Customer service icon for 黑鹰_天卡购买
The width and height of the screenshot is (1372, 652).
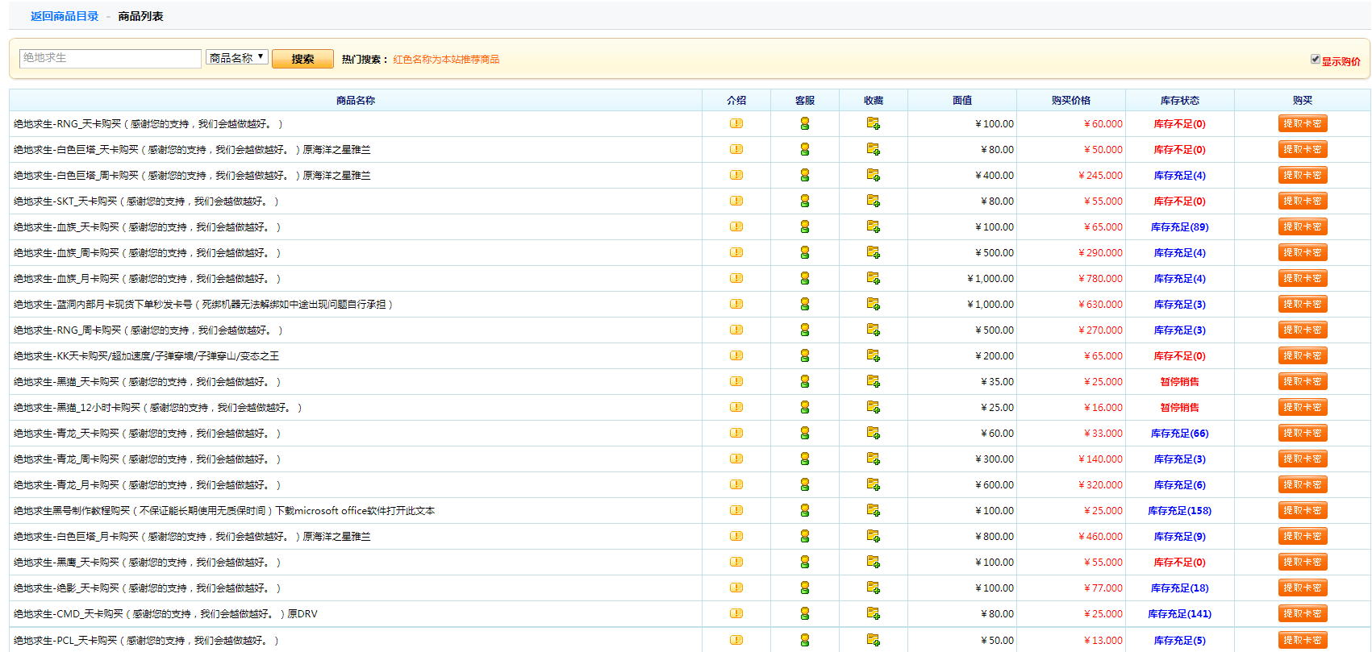[804, 562]
